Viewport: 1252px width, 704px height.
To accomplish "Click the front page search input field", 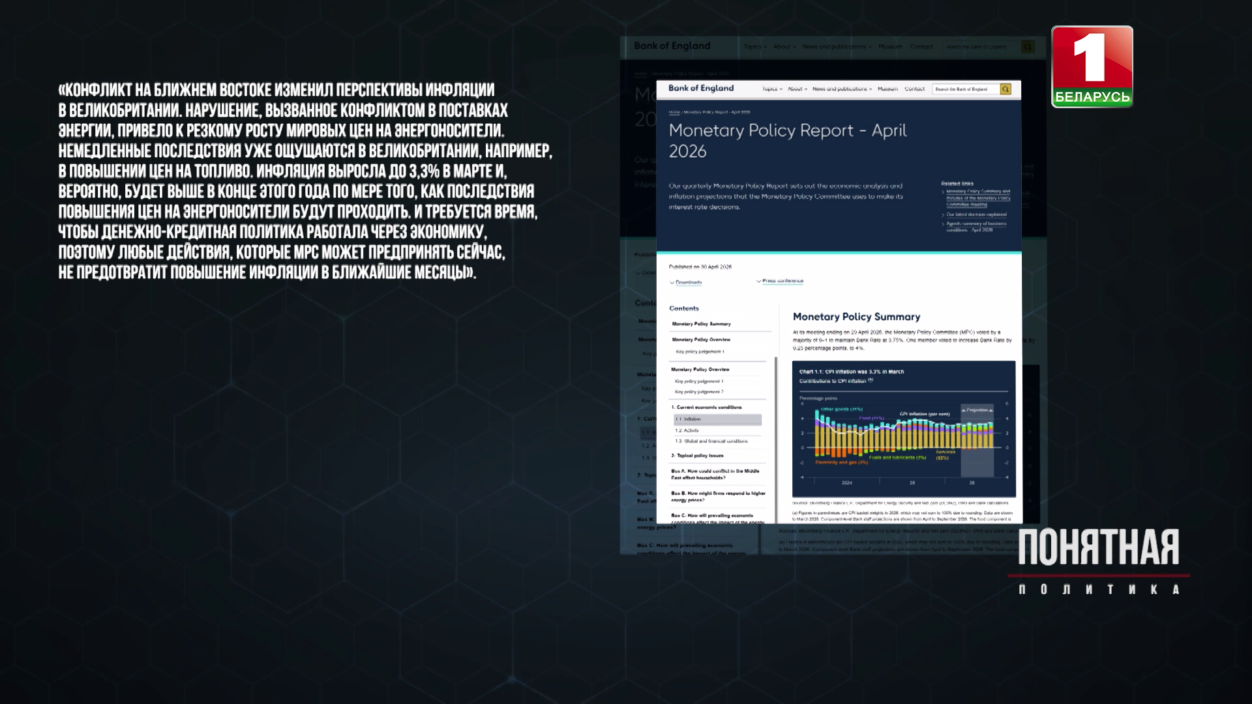I will point(966,89).
